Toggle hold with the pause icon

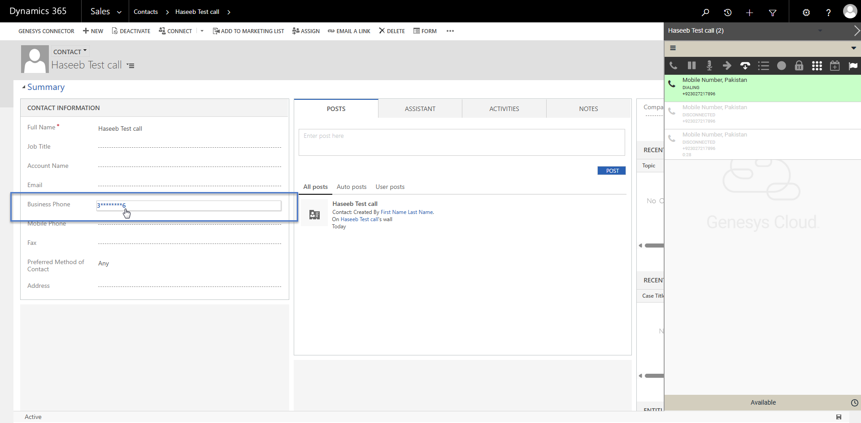[691, 66]
